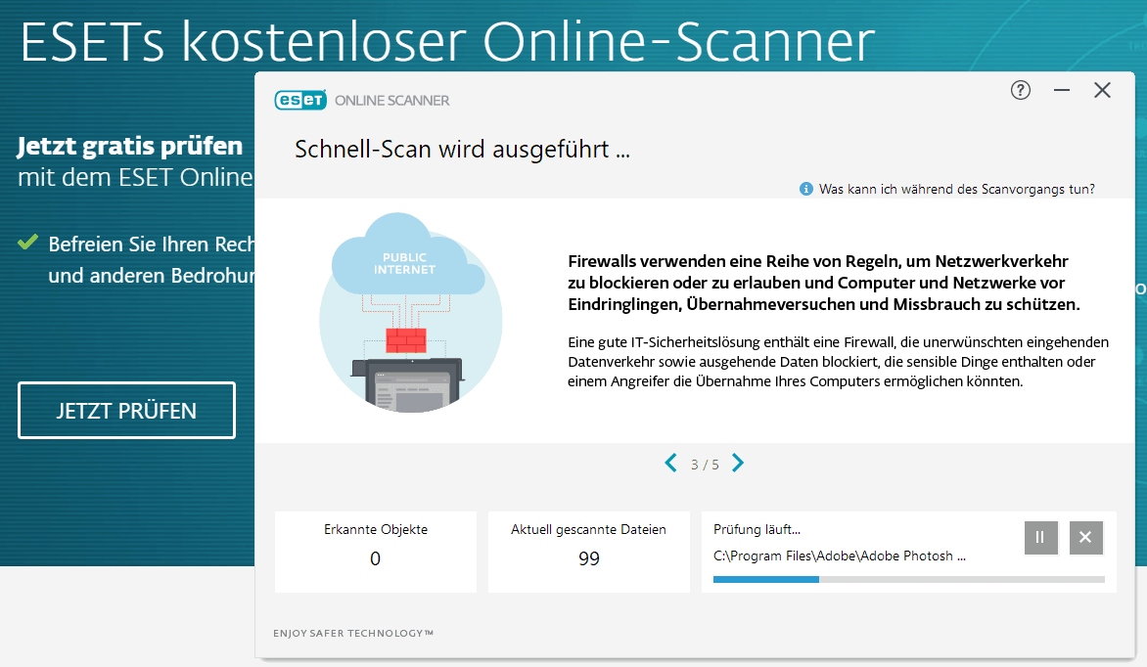This screenshot has width=1147, height=667.
Task: Click the "Aktuell gescannte Dateien" label
Action: (588, 529)
